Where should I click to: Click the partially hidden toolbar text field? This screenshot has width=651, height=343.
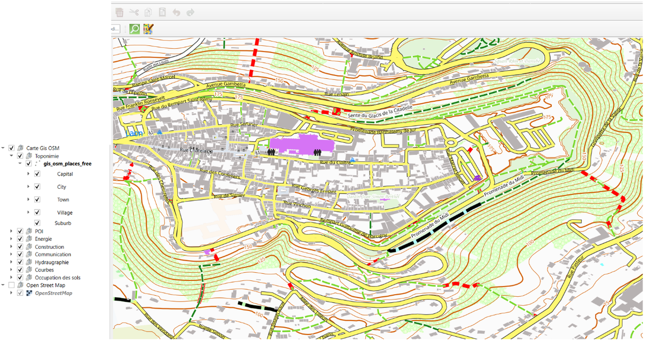point(116,29)
